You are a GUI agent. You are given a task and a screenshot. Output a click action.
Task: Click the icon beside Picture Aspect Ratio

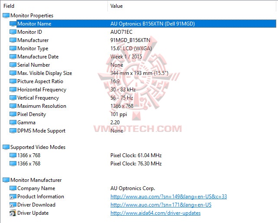[13, 81]
